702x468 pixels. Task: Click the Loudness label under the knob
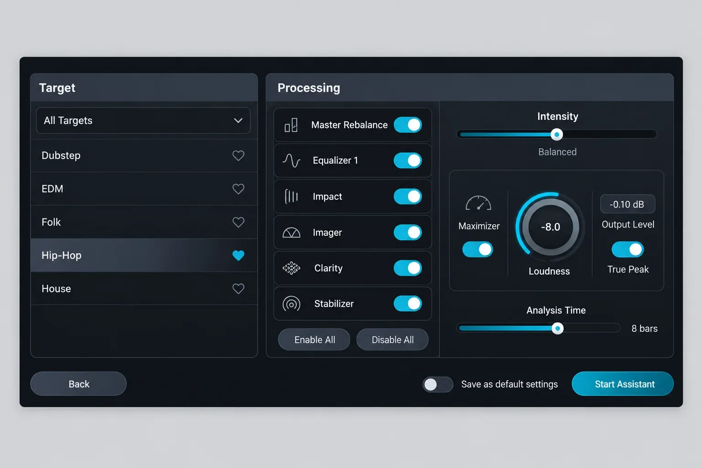[549, 271]
